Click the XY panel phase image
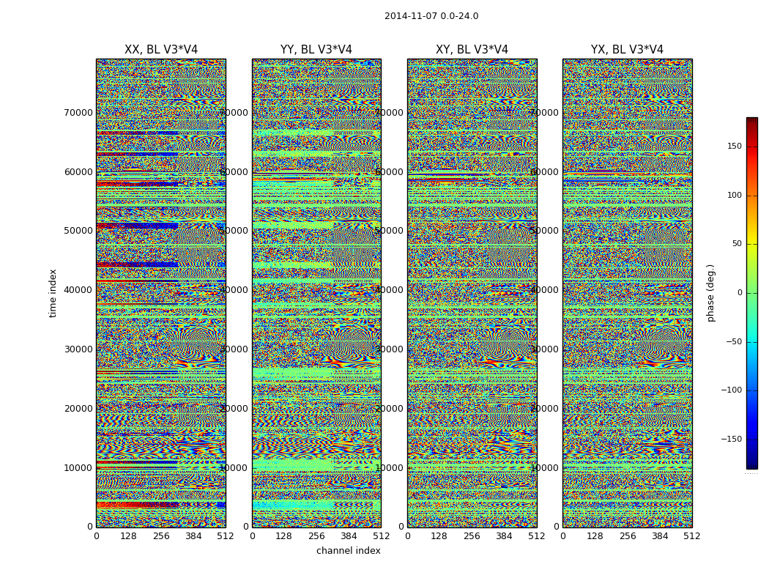769x586 pixels. [472, 293]
